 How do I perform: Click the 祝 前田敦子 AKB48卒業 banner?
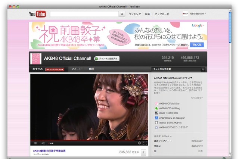118,35
